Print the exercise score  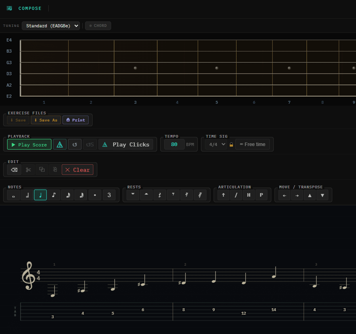pyautogui.click(x=76, y=120)
